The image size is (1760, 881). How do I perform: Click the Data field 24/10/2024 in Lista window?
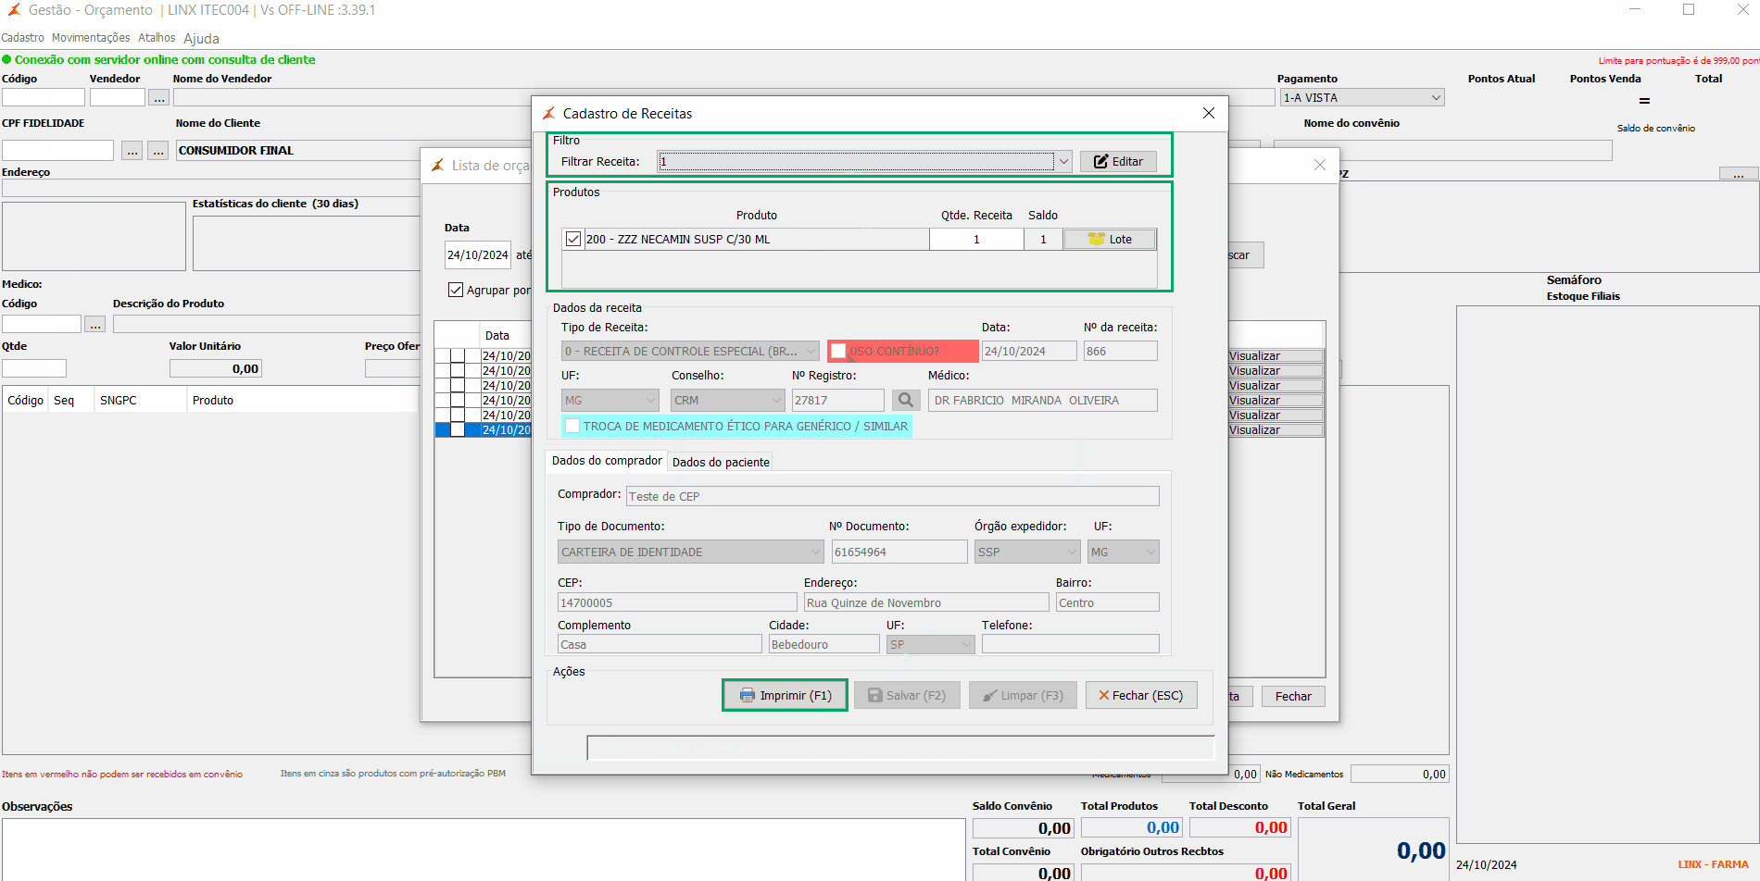[x=478, y=254]
